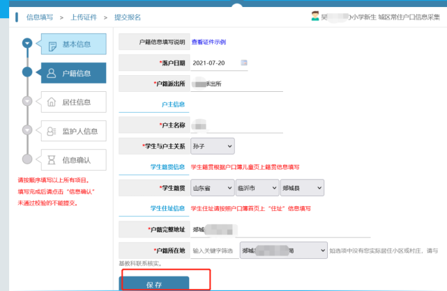Screen dimensions: 447x291
Task: Expand the province dropdown showing 山东省
Action: point(213,188)
